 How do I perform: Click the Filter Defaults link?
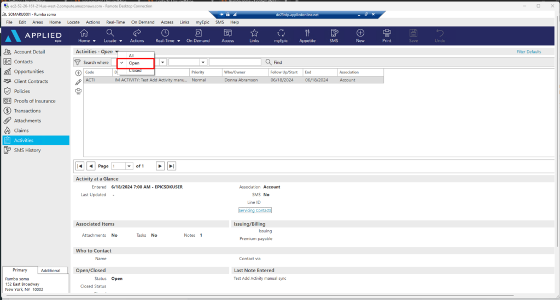coord(529,52)
